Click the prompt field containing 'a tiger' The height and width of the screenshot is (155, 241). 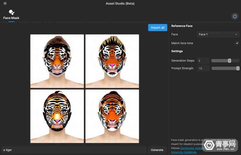[74, 150]
